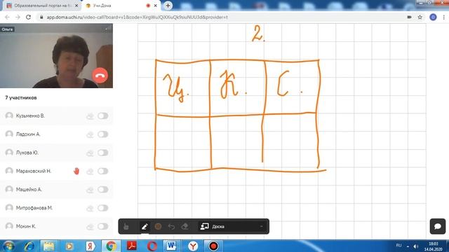Open the Доска mode dropdown
This screenshot has height=252, width=449.
(232, 227)
